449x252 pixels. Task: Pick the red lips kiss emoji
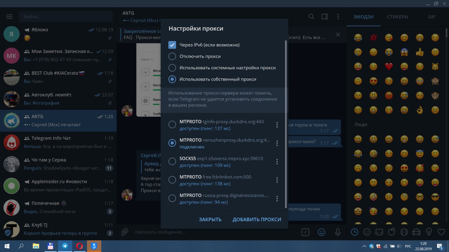point(373,37)
